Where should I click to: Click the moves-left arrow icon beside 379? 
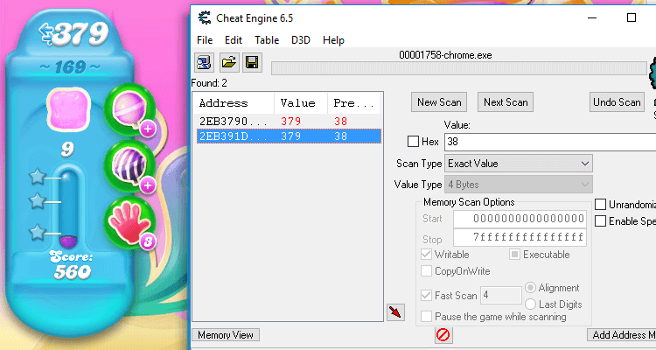tap(46, 33)
